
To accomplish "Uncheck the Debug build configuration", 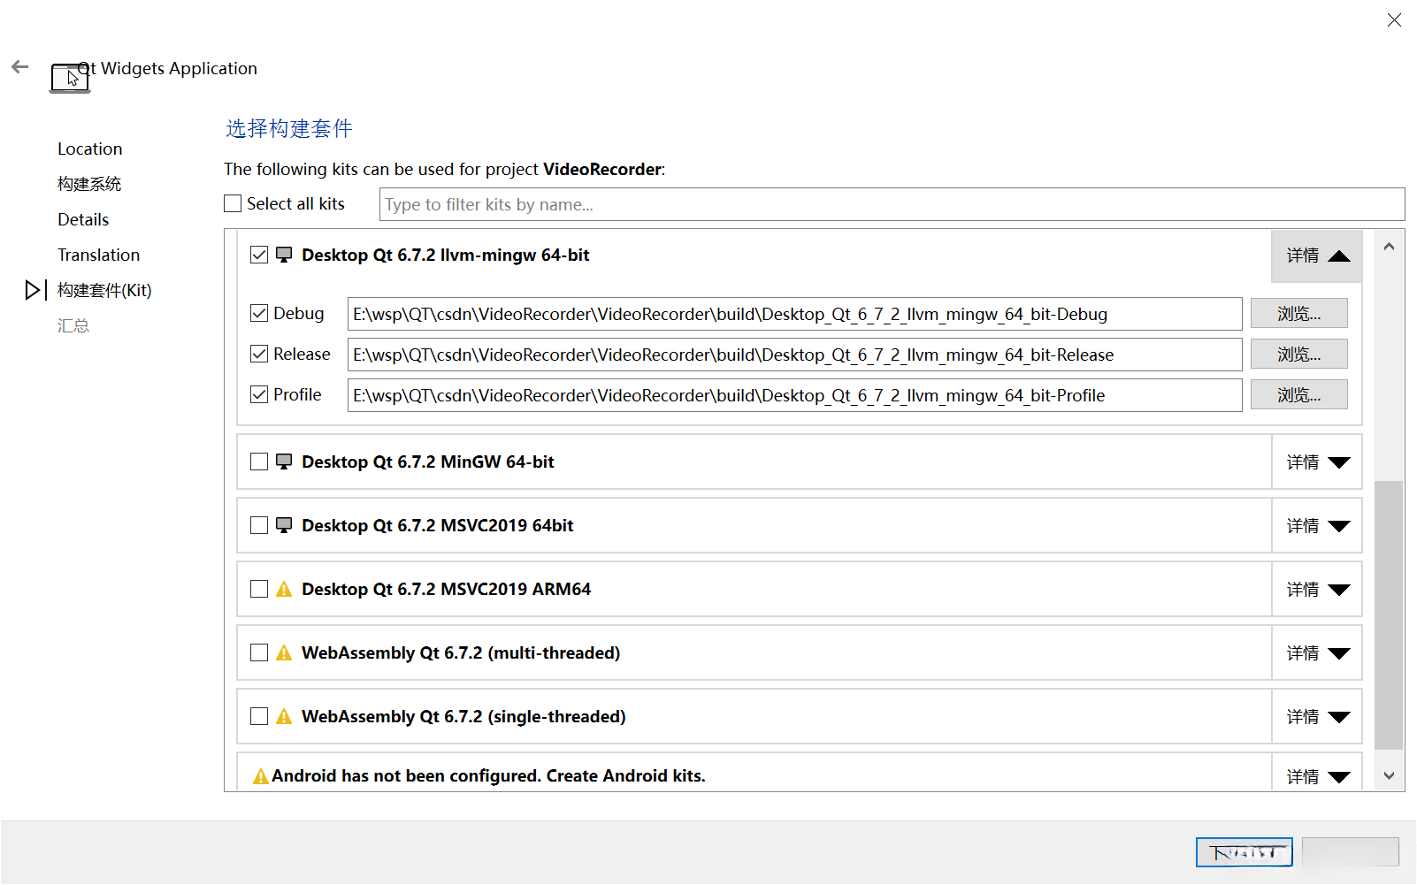I will pos(259,314).
